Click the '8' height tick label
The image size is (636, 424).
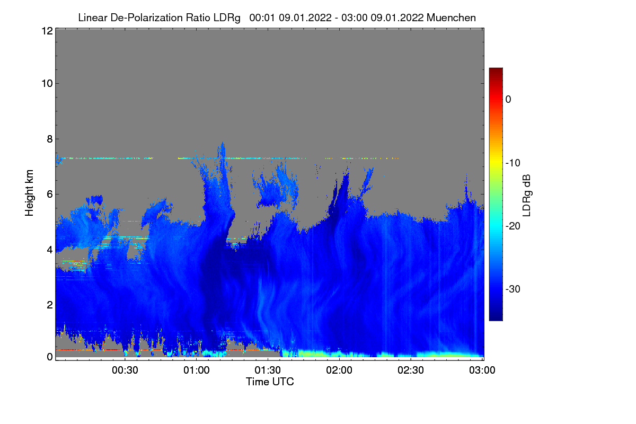[x=49, y=139]
